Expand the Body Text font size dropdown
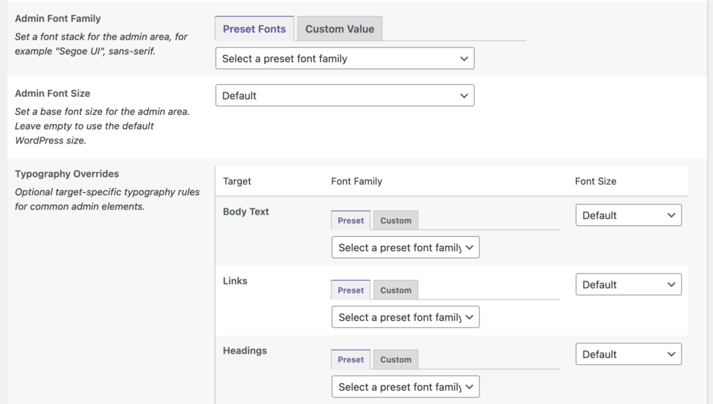Viewport: 713px width, 404px height. tap(628, 215)
